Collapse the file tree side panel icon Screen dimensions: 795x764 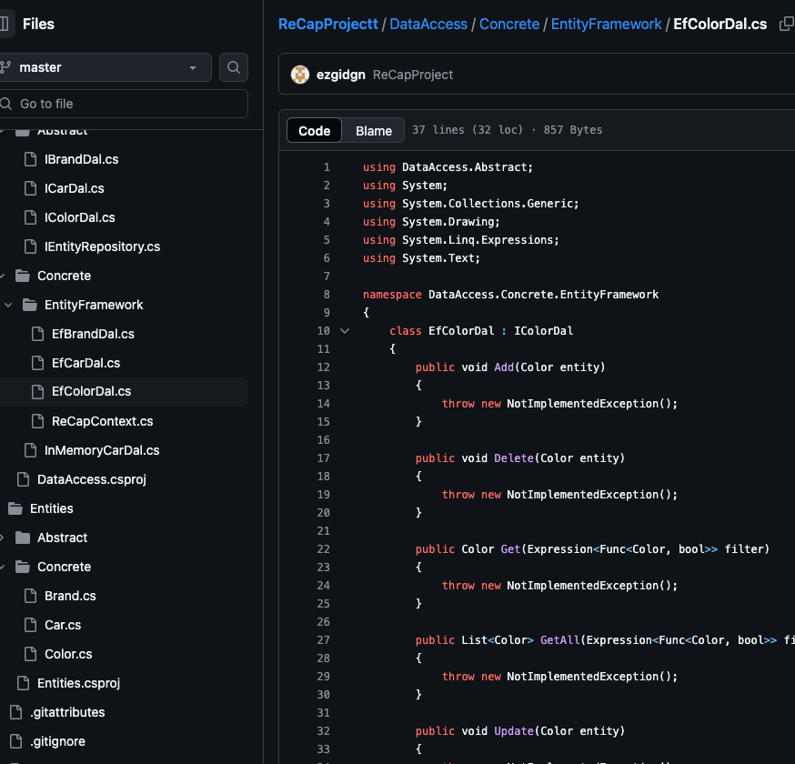coord(4,24)
